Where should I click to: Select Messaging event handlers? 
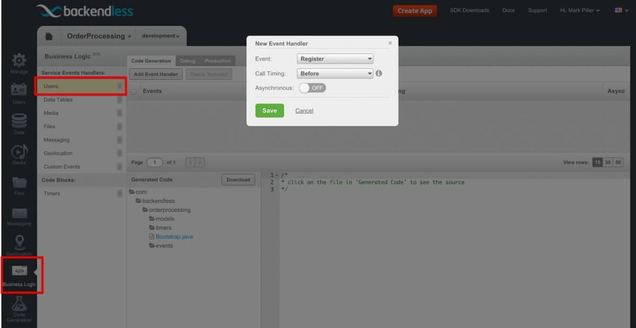(x=81, y=140)
